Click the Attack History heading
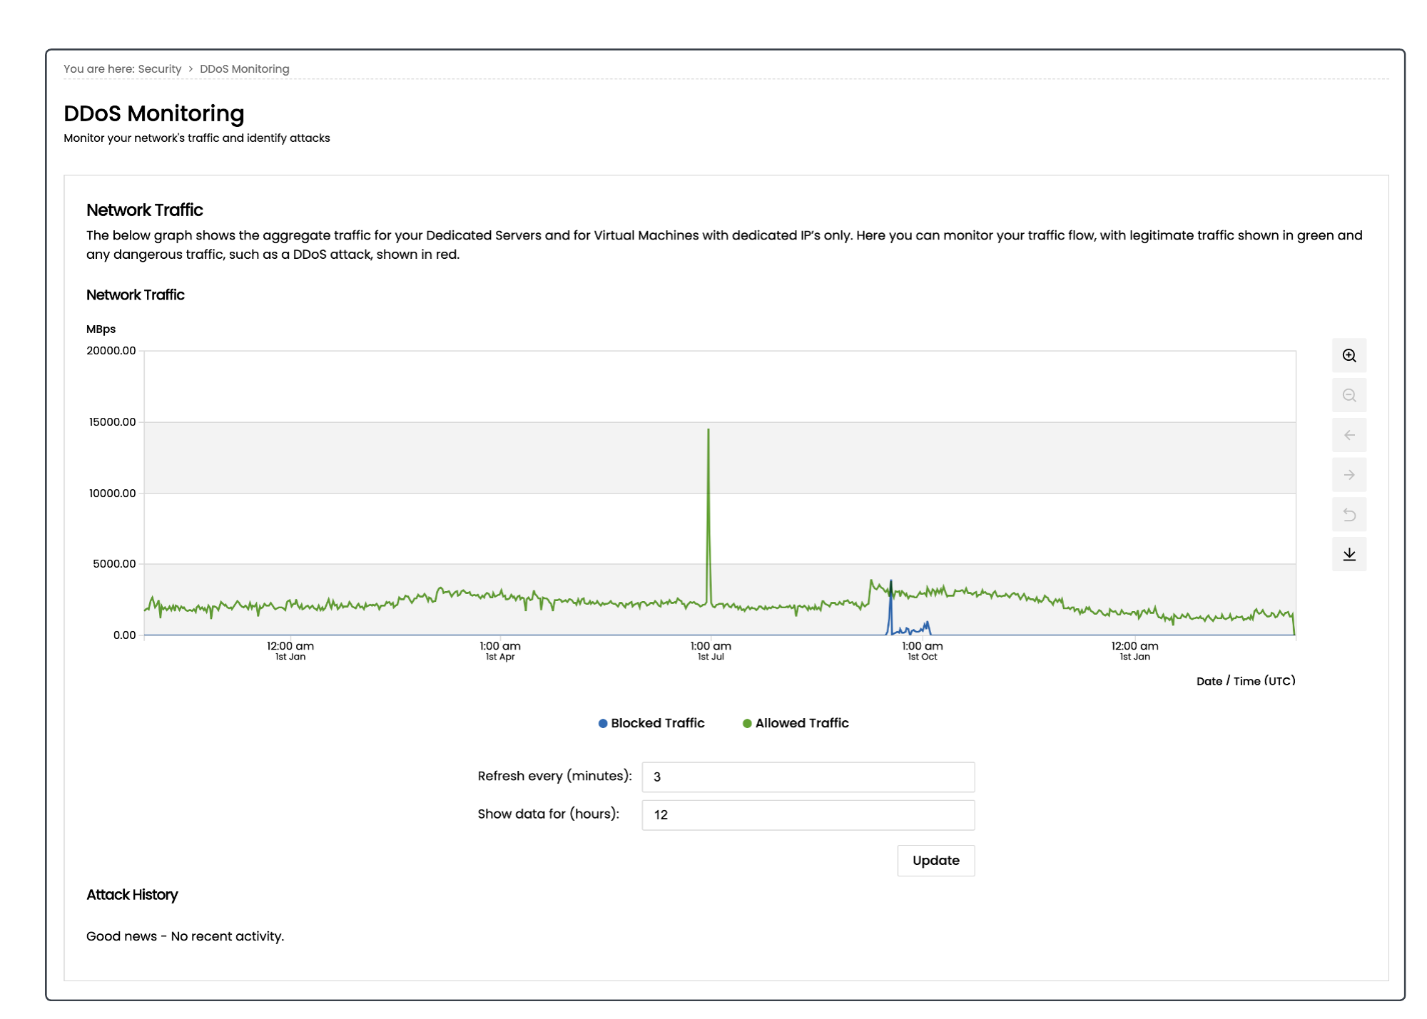 click(132, 895)
